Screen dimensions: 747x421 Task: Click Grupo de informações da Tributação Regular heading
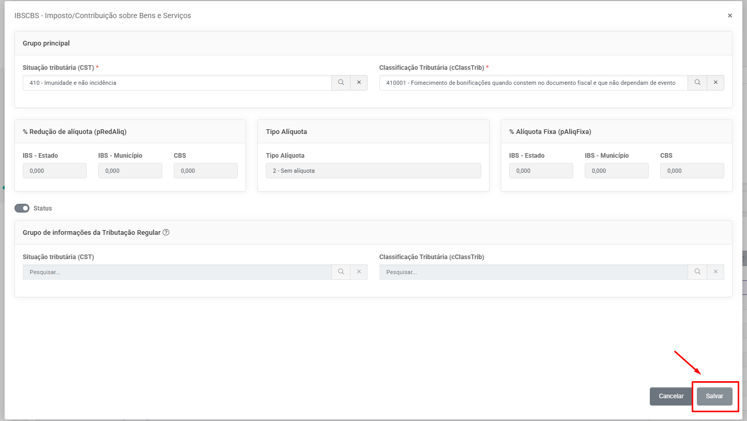(92, 233)
